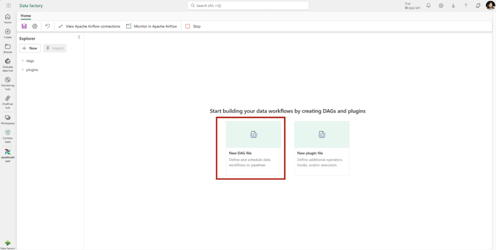Click the Import button in Explorer
The width and height of the screenshot is (496, 250).
pyautogui.click(x=55, y=48)
